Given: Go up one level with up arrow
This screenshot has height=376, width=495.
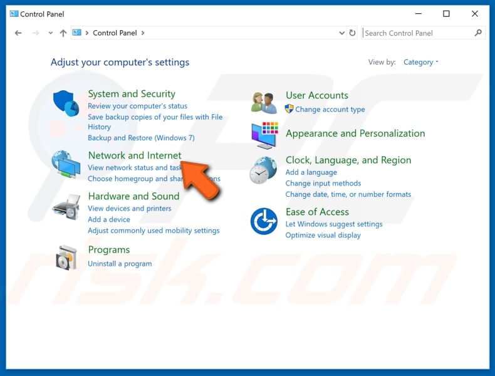Looking at the screenshot, I should pyautogui.click(x=63, y=33).
